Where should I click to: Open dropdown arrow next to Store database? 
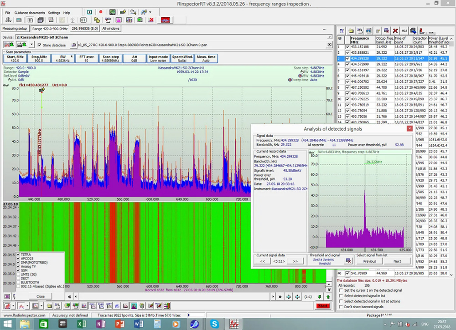(x=31, y=45)
